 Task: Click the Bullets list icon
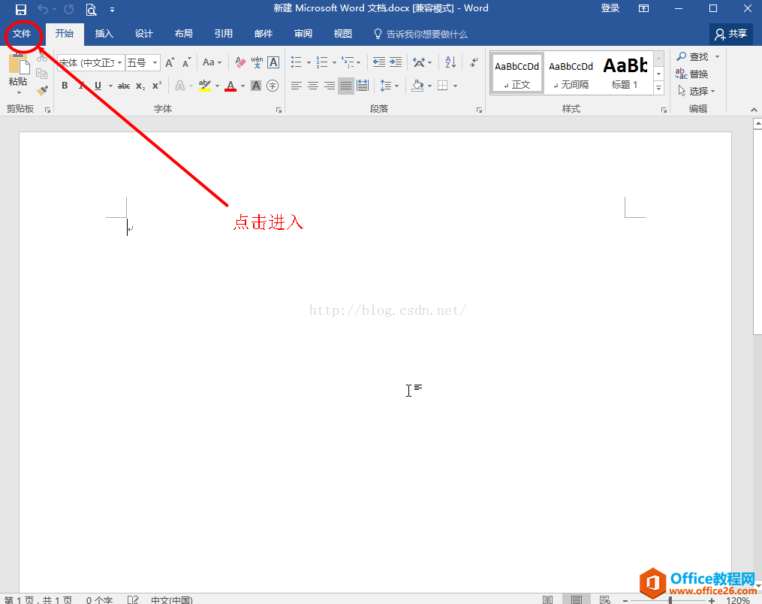(297, 62)
